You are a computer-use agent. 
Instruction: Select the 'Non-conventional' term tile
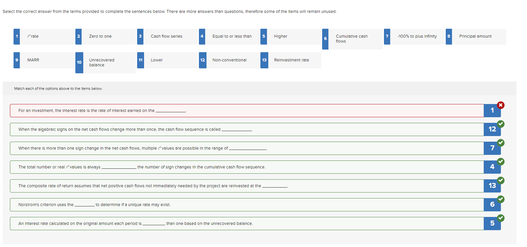coord(229,60)
